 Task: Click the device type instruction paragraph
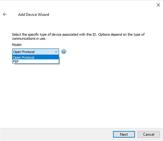(x=78, y=36)
